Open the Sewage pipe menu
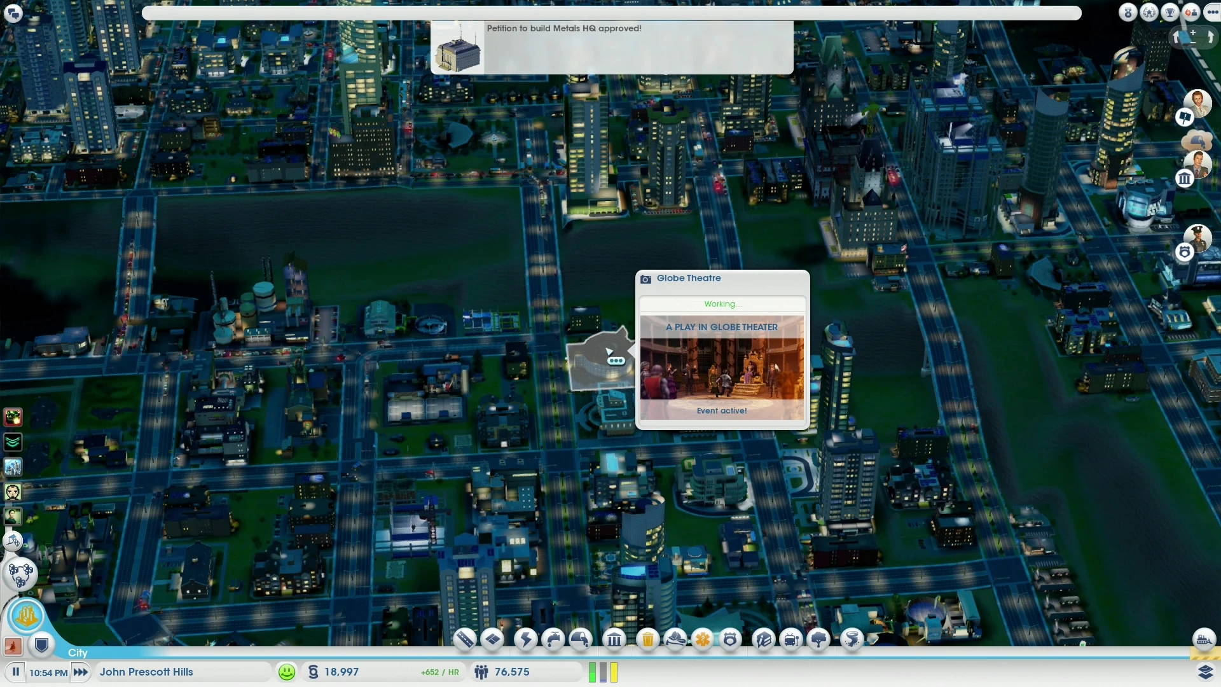1221x687 pixels. pos(581,639)
